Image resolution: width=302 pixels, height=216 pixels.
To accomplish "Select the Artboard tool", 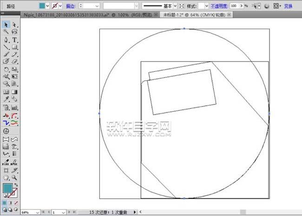I will click(x=6, y=170).
